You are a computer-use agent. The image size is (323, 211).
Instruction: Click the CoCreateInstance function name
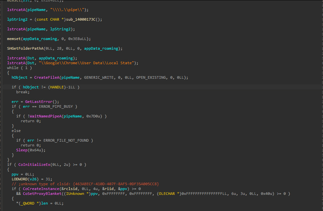pyautogui.click(x=41, y=189)
